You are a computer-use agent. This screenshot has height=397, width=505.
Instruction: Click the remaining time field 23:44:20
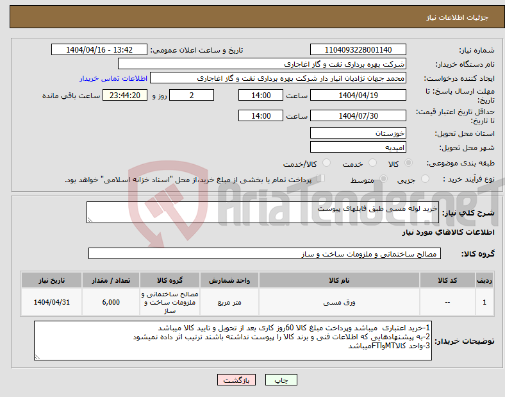(125, 95)
